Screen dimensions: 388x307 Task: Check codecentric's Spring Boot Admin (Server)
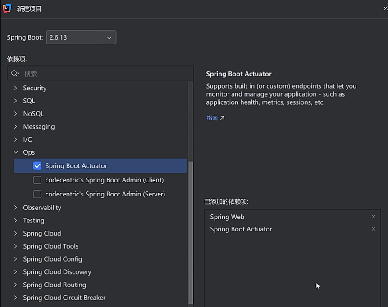pyautogui.click(x=37, y=194)
